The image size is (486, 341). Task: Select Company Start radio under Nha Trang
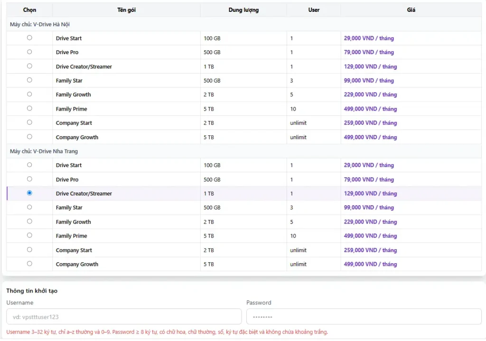pyautogui.click(x=29, y=249)
